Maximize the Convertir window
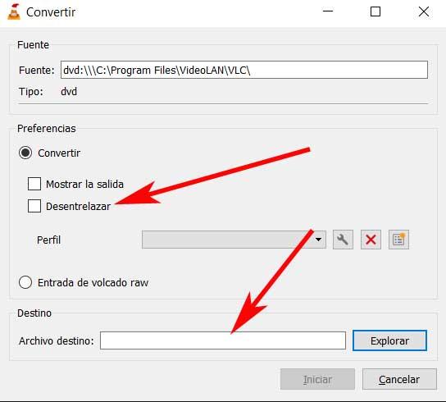This screenshot has height=402, width=446. pyautogui.click(x=375, y=11)
